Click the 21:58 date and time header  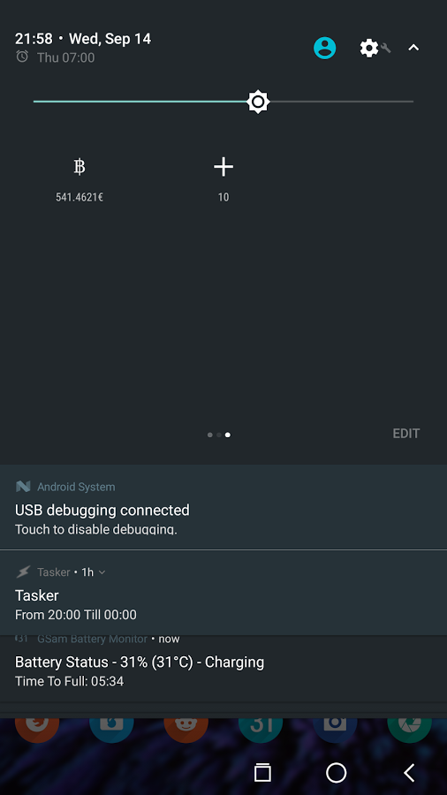[x=83, y=39]
